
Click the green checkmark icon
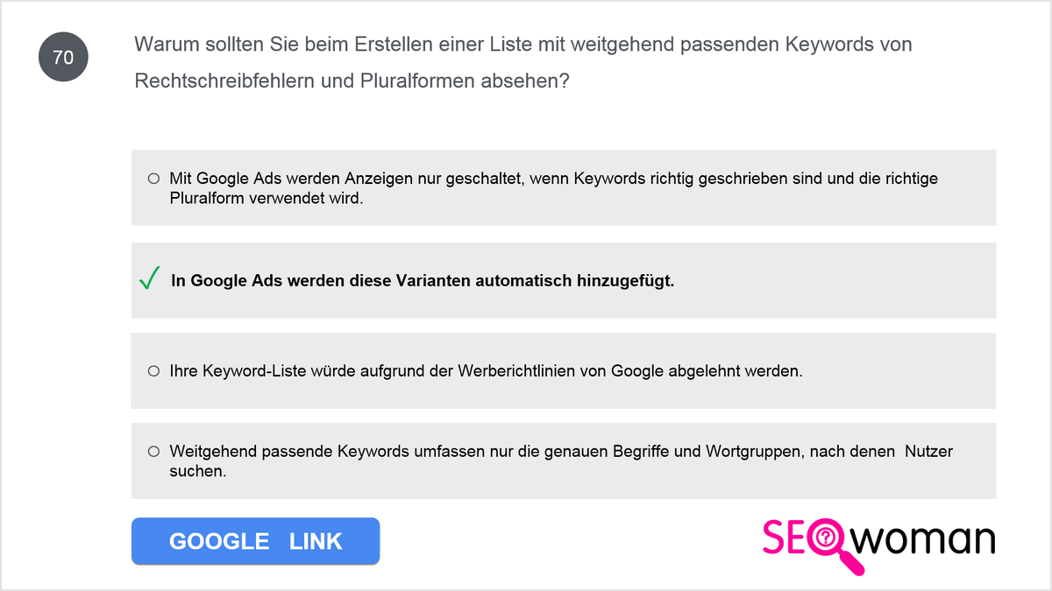149,280
